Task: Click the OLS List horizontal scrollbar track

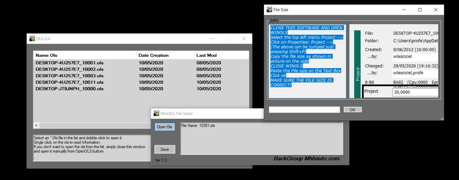Action: pyautogui.click(x=95, y=125)
